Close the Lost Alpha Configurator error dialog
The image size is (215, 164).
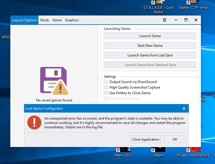[184, 108]
